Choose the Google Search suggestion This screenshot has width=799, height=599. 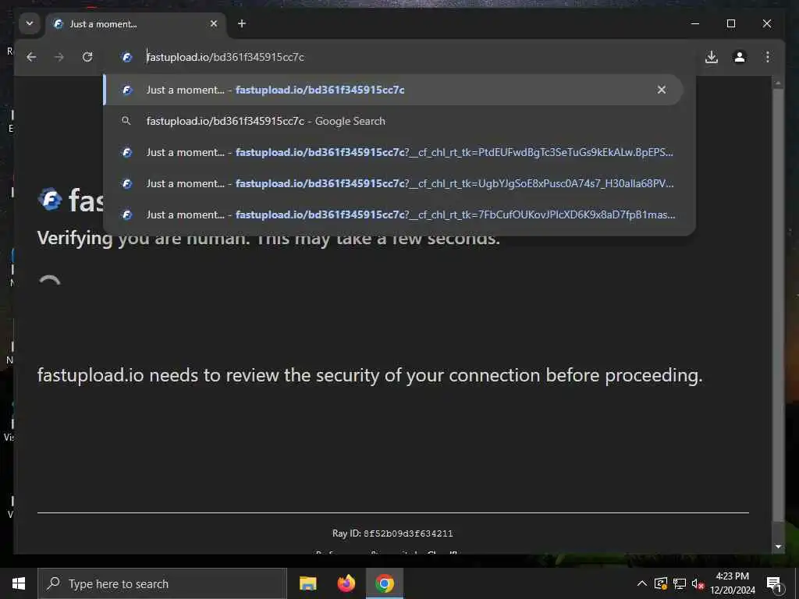[x=393, y=121]
